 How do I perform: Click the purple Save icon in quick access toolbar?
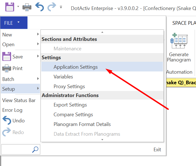(10, 7)
